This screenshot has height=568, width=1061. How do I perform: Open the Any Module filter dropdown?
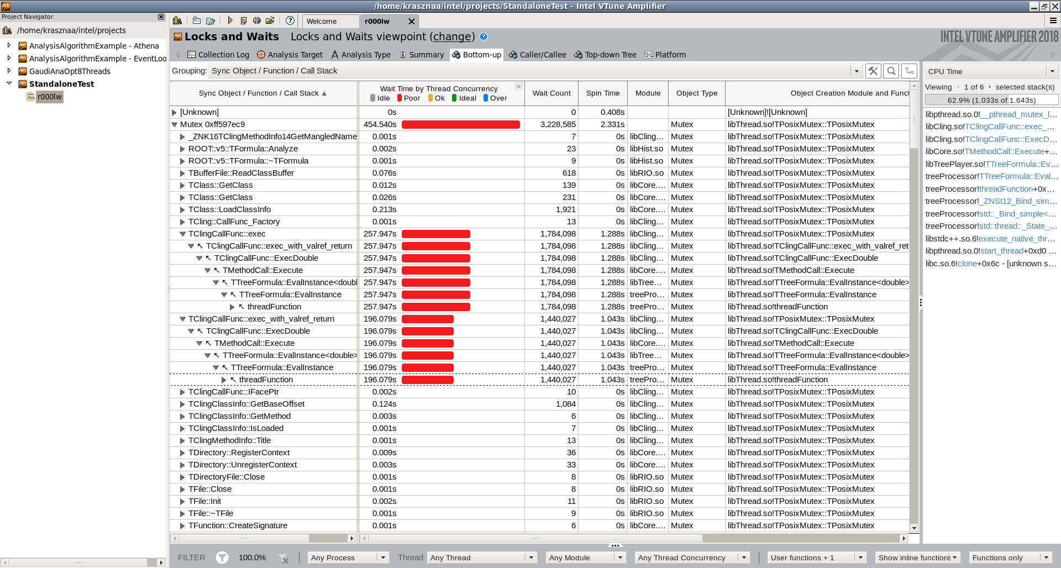tap(586, 558)
